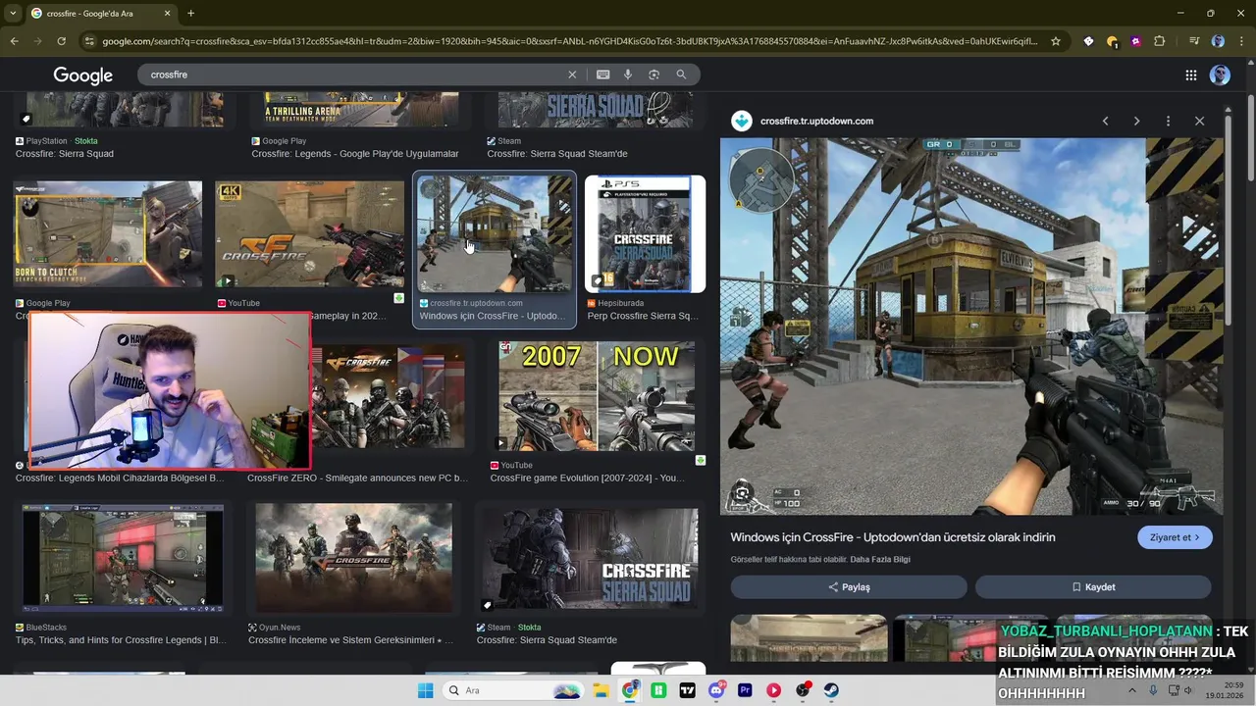The width and height of the screenshot is (1256, 706).
Task: Bookmark this page with the star icon
Action: coord(1056,41)
